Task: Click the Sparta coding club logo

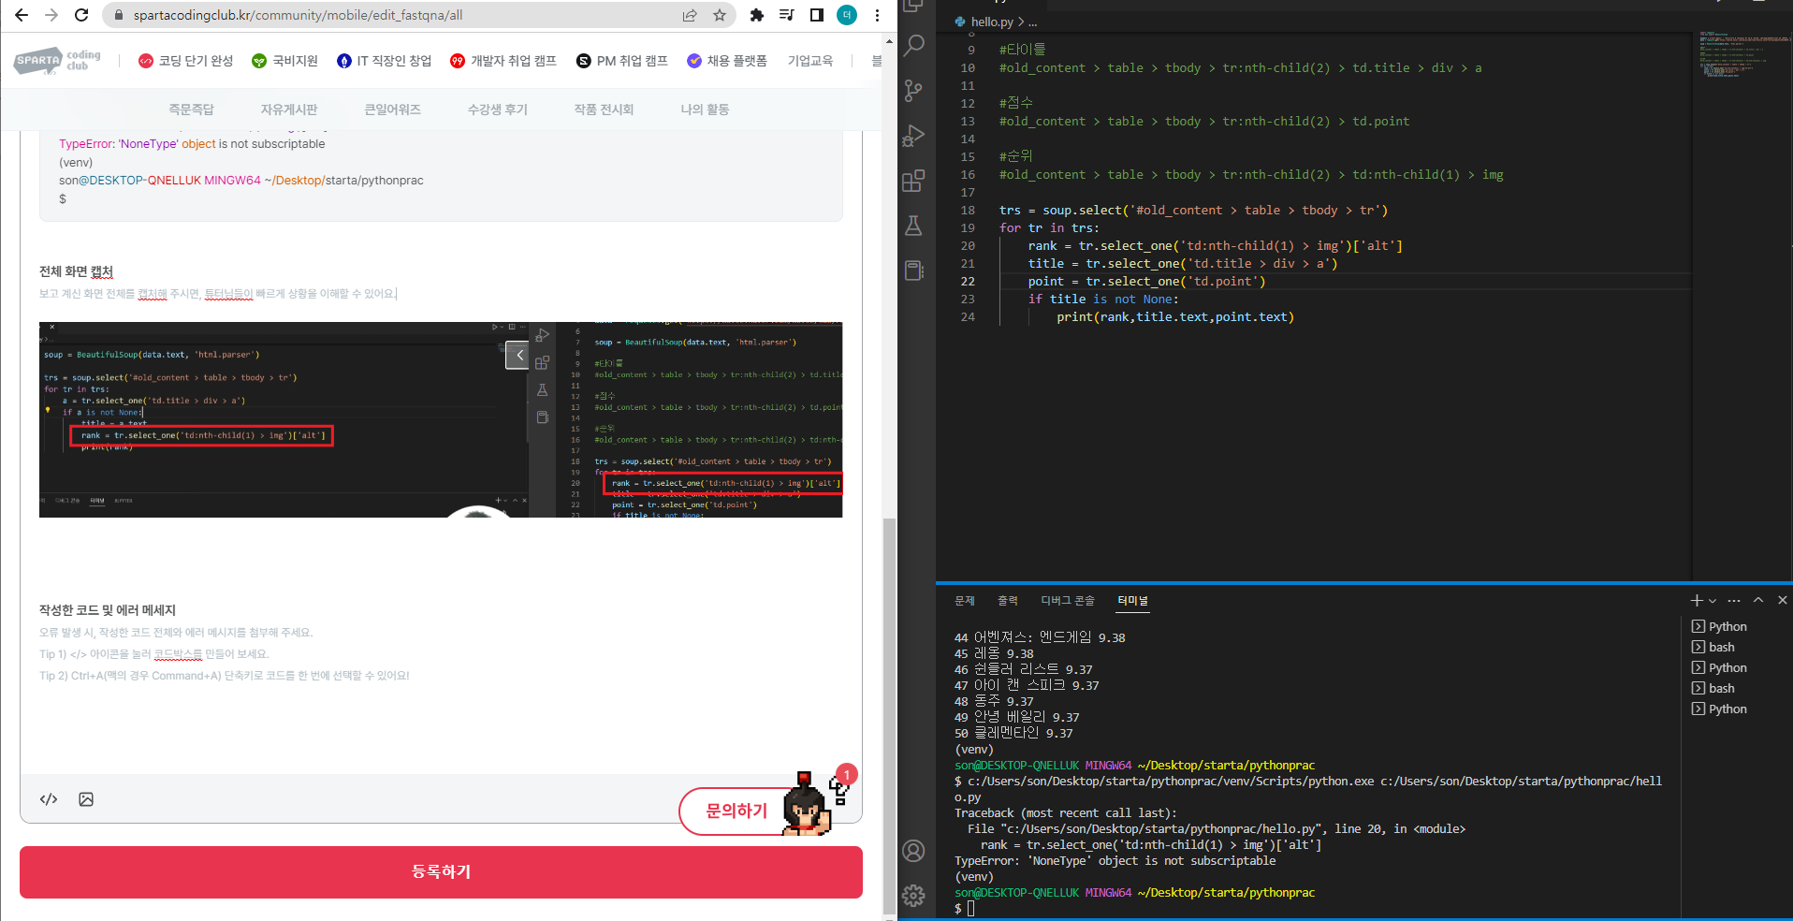Action: coord(58,61)
